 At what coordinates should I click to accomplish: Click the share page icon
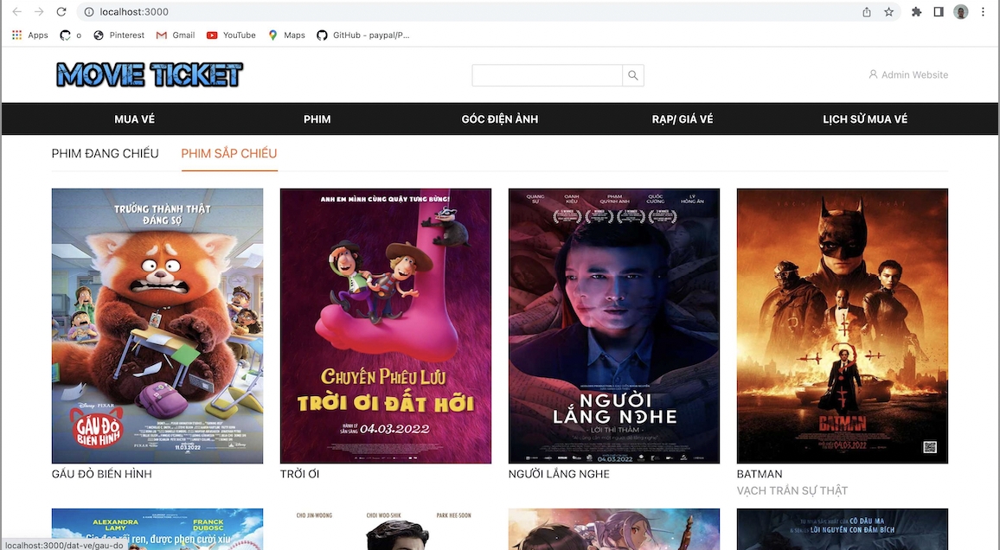click(x=867, y=11)
